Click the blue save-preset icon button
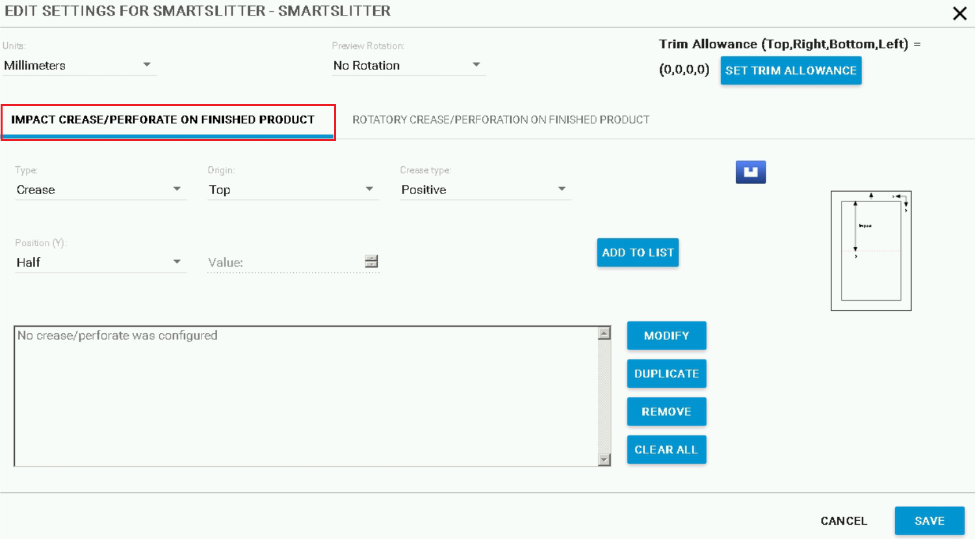The width and height of the screenshot is (975, 539). pos(750,172)
